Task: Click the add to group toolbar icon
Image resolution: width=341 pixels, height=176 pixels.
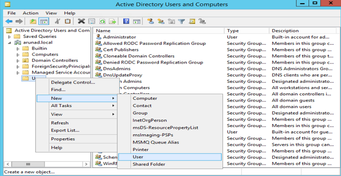Action: [202, 21]
